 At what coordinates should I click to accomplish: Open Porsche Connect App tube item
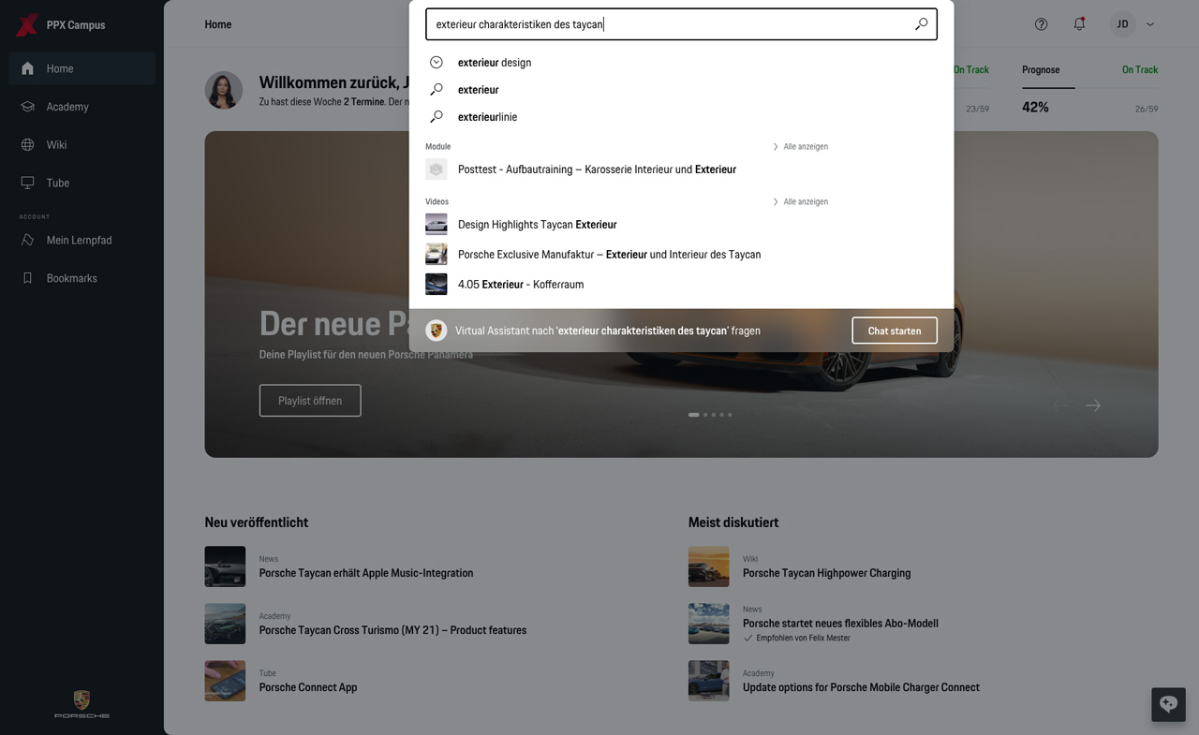[x=308, y=687]
